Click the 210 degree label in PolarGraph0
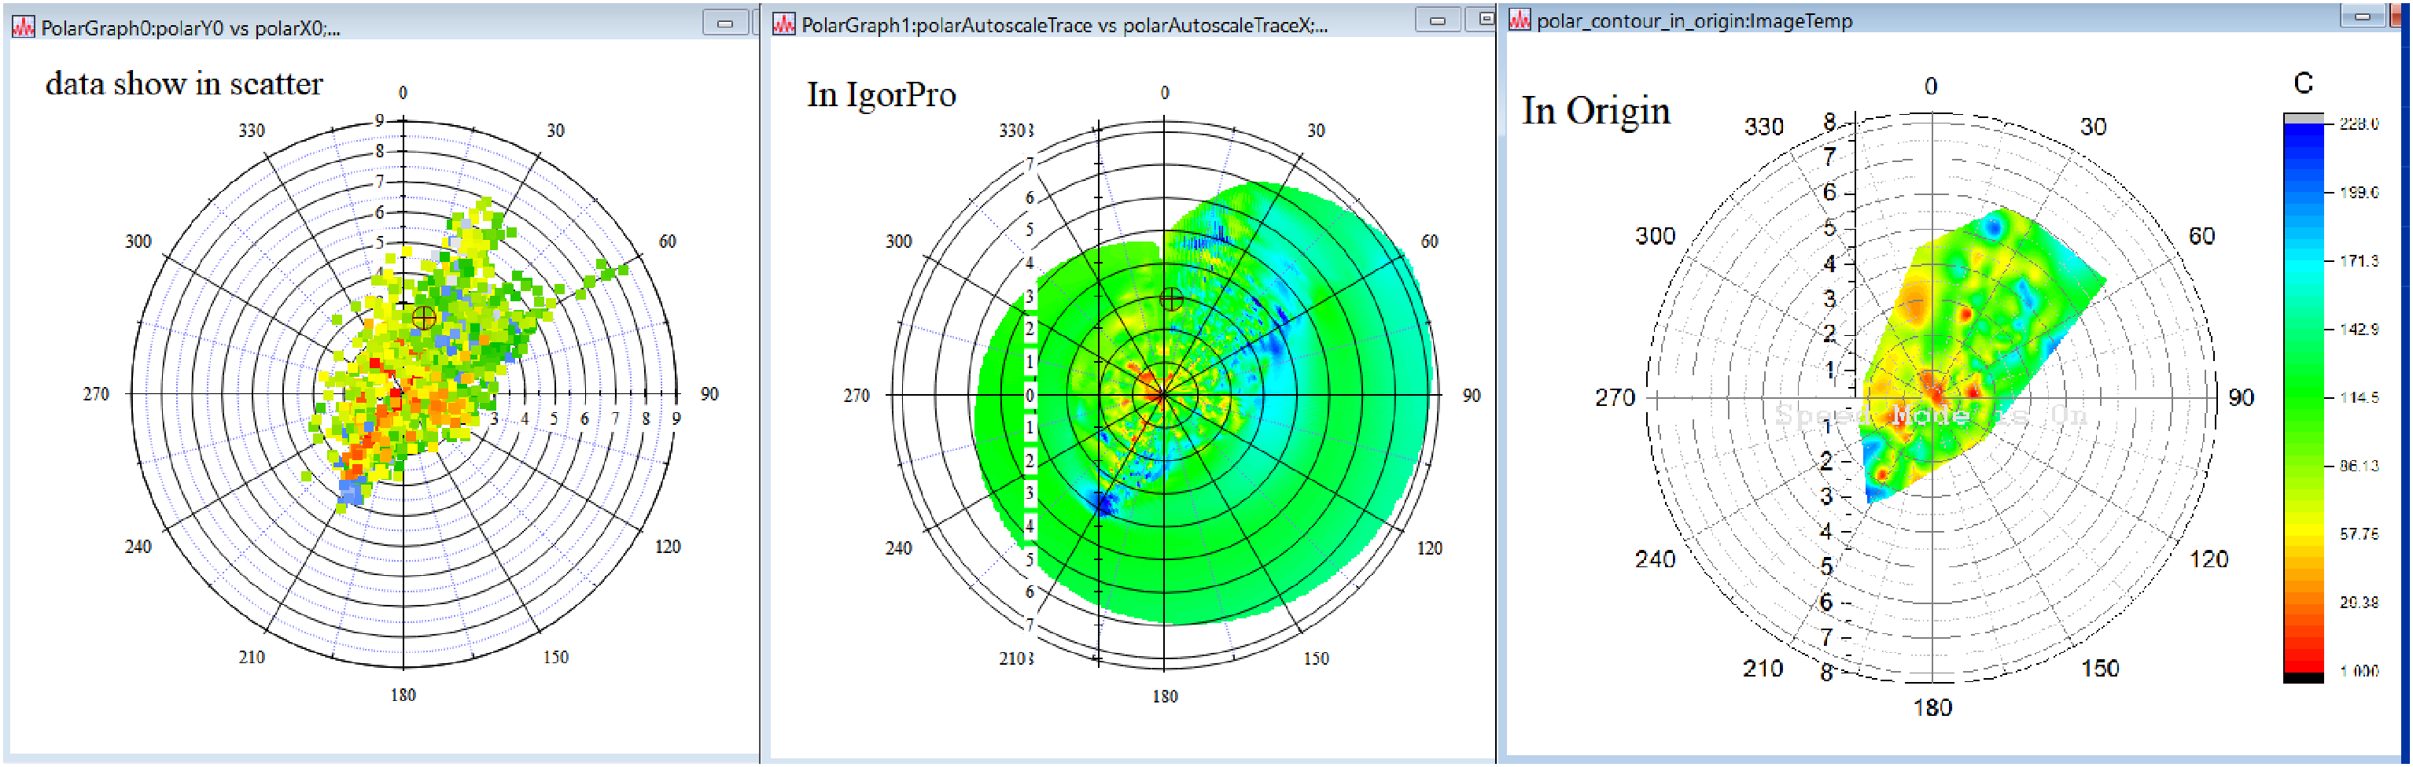This screenshot has width=2413, height=767. click(x=251, y=658)
